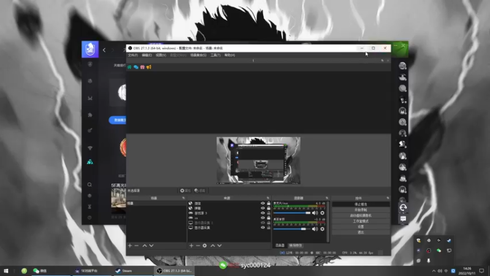Image resolution: width=490 pixels, height=276 pixels.
Task: Switch to the 混音器 tab below the mixer
Action: coord(280,246)
